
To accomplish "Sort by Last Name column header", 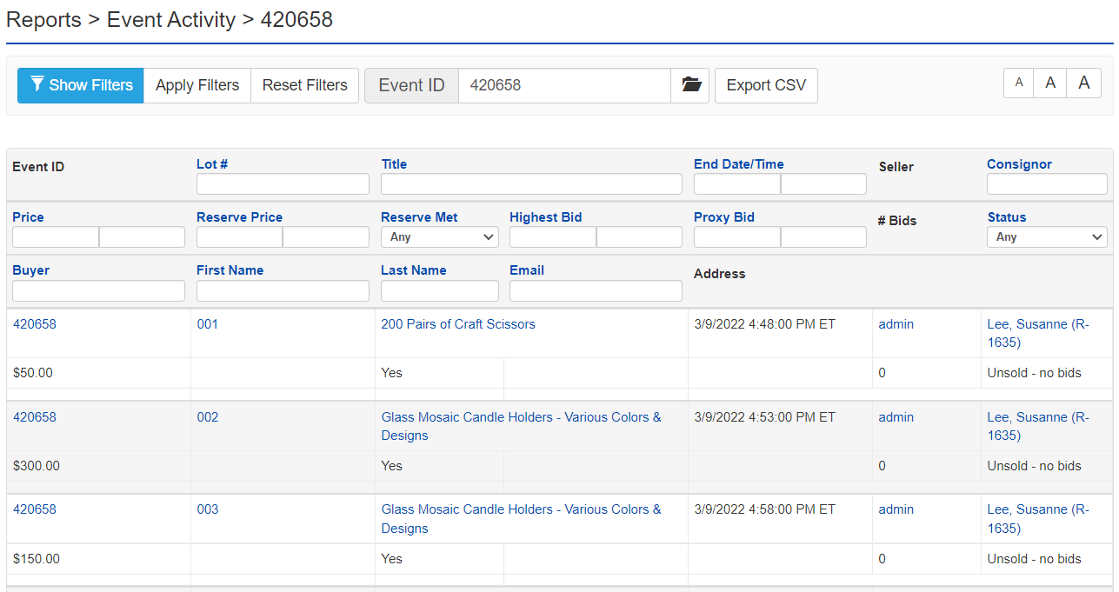I will 414,270.
